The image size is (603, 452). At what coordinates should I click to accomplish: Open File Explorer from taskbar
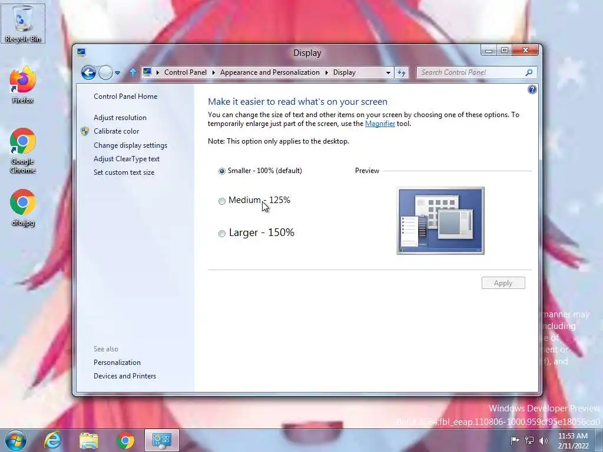(89, 440)
